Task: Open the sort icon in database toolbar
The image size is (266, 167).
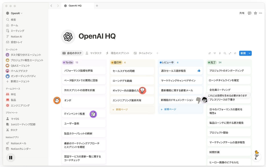Action: (x=210, y=53)
